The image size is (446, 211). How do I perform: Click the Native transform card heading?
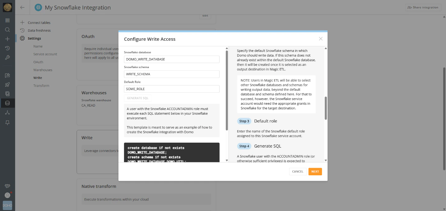[x=99, y=186]
